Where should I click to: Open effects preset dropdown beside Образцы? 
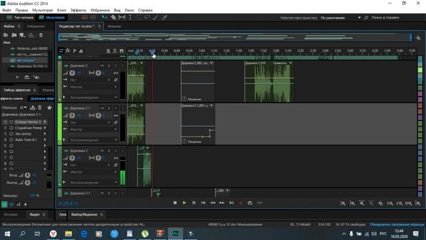click(23, 108)
